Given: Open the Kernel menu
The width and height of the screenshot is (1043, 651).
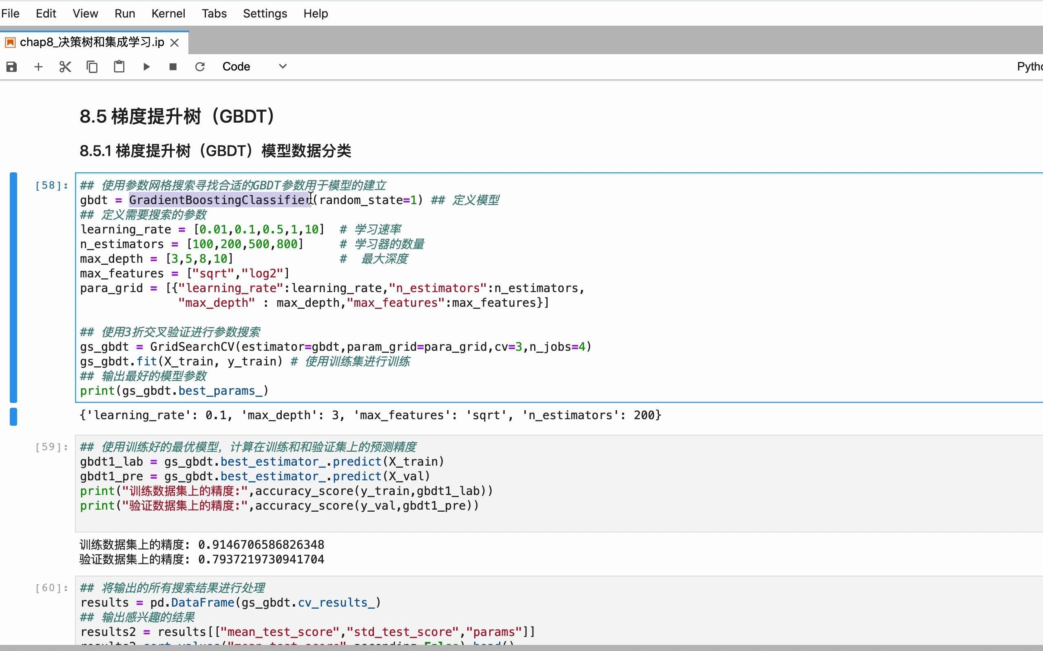Looking at the screenshot, I should click(x=168, y=13).
